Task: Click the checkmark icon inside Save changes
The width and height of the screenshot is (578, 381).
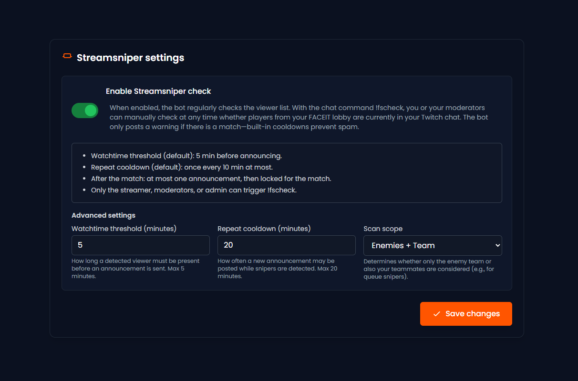Action: (436, 314)
